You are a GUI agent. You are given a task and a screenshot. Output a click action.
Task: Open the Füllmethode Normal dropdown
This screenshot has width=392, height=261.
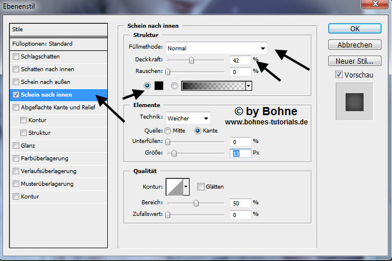[216, 48]
